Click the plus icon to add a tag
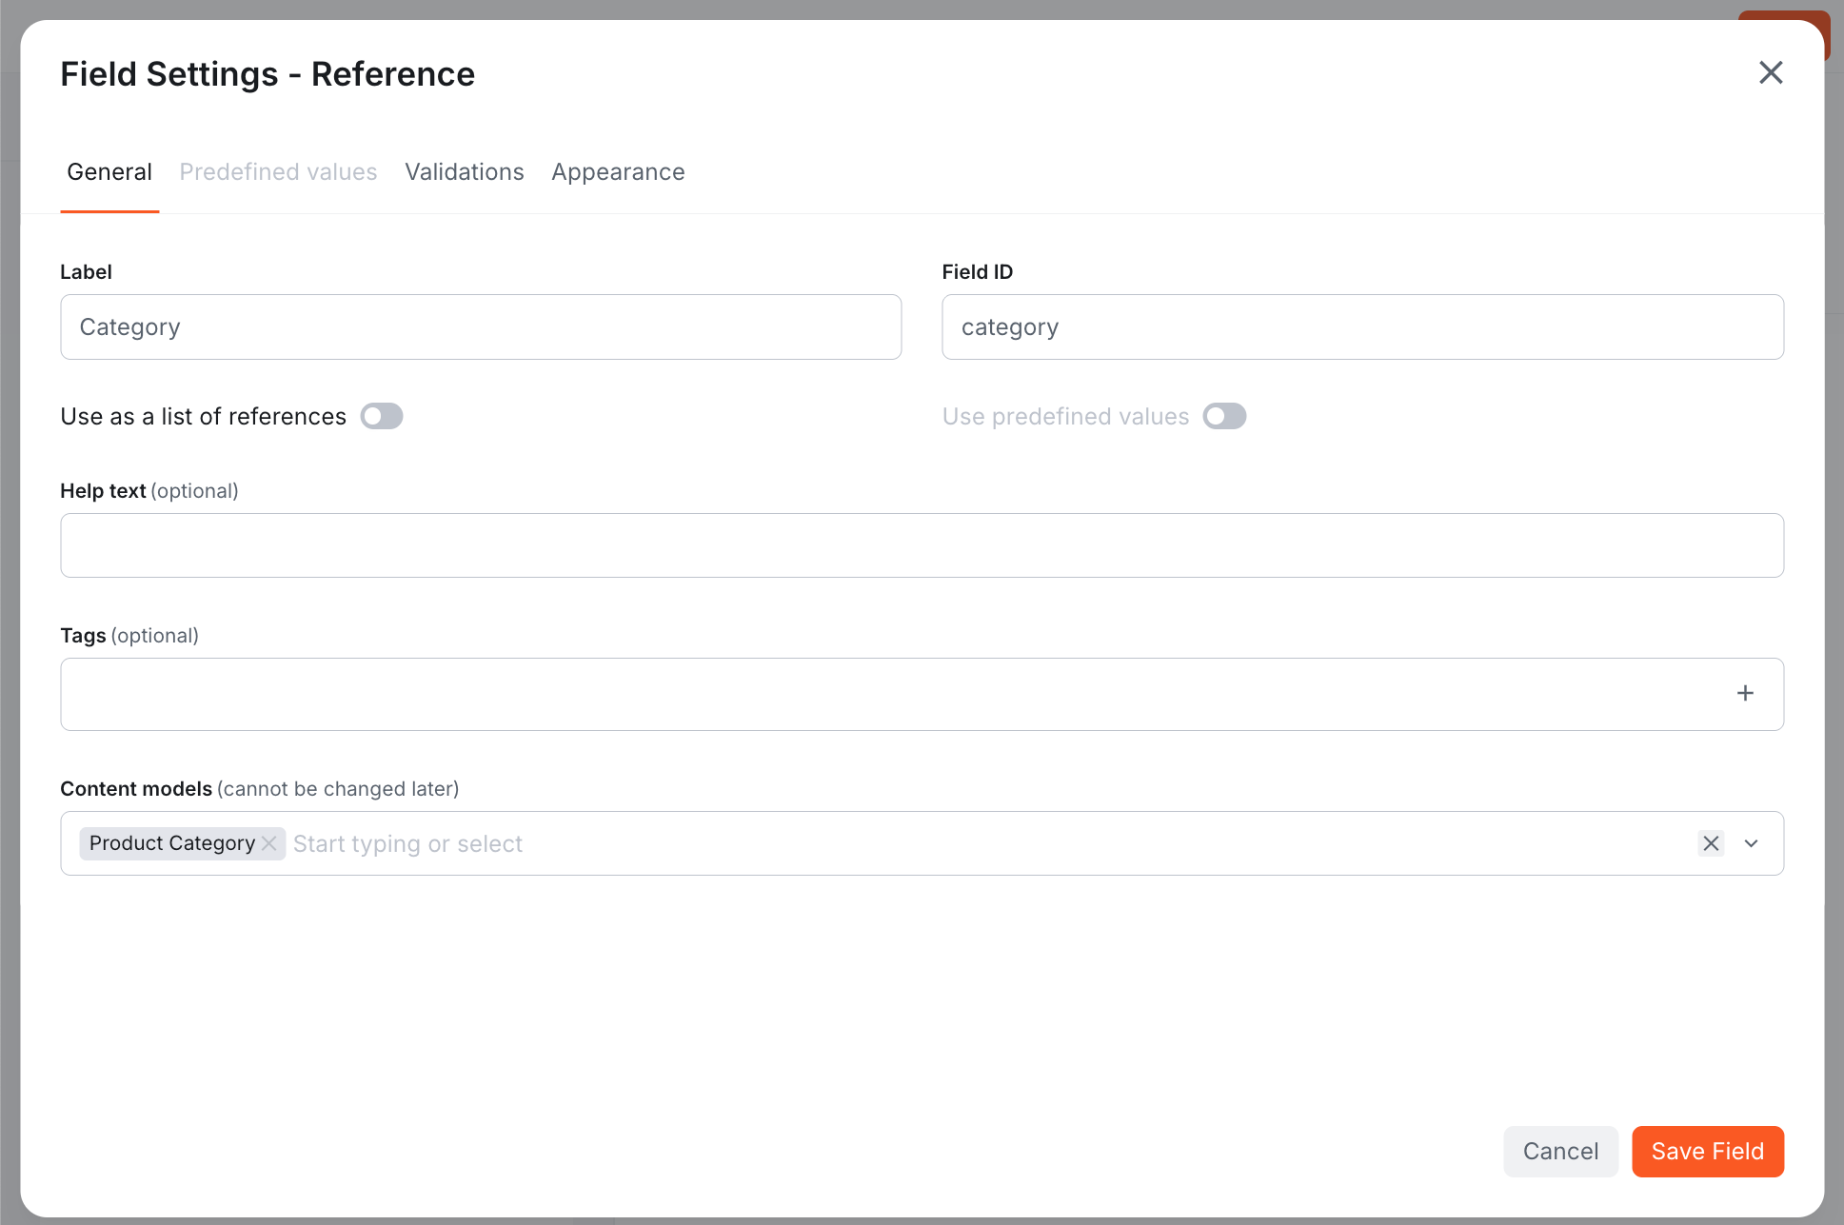 (x=1746, y=693)
